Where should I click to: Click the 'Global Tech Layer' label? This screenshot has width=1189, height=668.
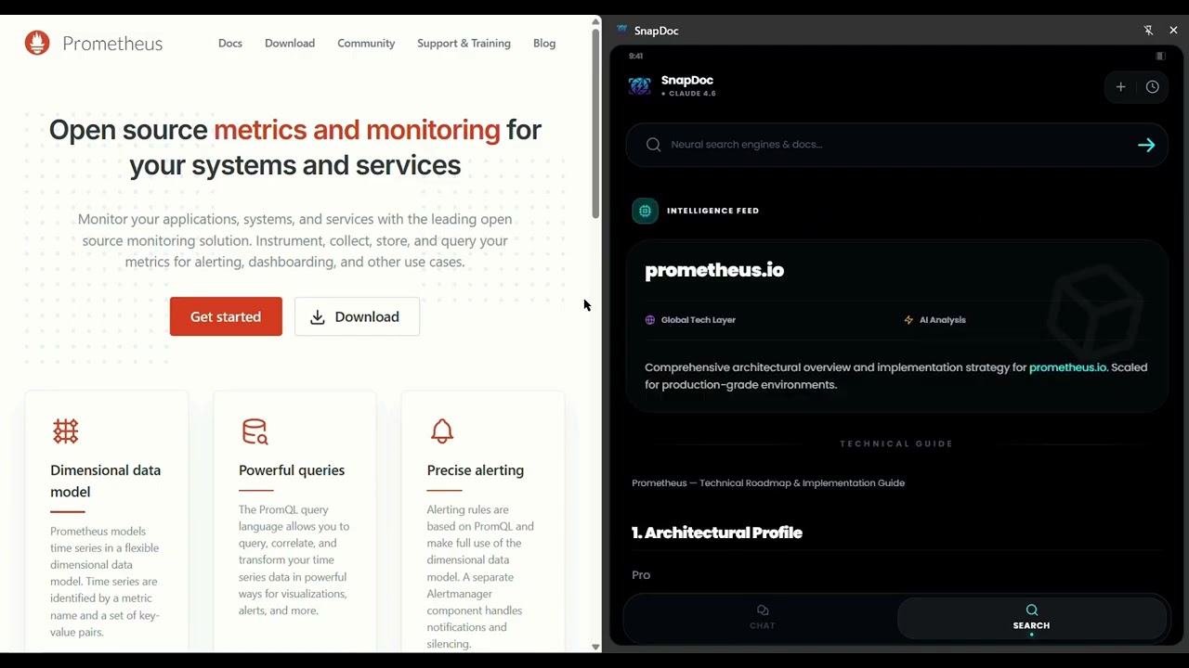[699, 320]
